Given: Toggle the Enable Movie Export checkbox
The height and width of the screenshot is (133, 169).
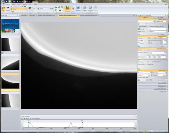Looking at the screenshot, I should (139, 50).
